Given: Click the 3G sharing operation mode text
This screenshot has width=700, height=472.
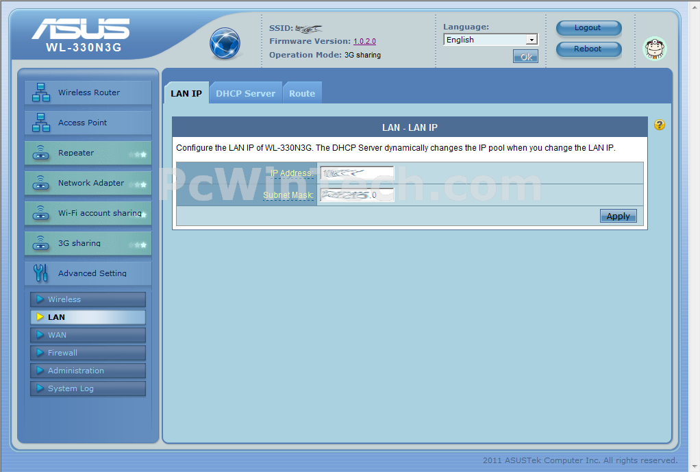Looking at the screenshot, I should point(362,55).
